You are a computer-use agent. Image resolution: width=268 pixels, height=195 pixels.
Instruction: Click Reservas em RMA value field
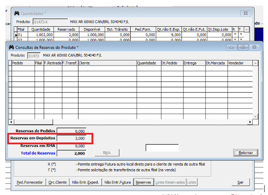[71, 146]
